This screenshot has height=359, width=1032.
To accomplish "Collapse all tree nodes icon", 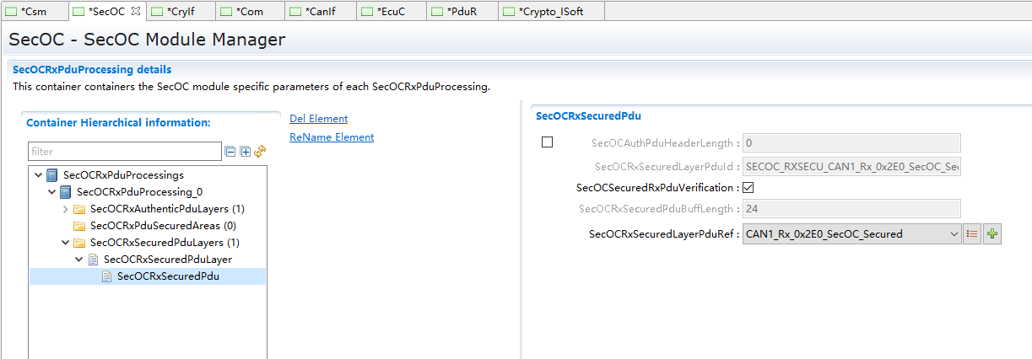I will (230, 152).
